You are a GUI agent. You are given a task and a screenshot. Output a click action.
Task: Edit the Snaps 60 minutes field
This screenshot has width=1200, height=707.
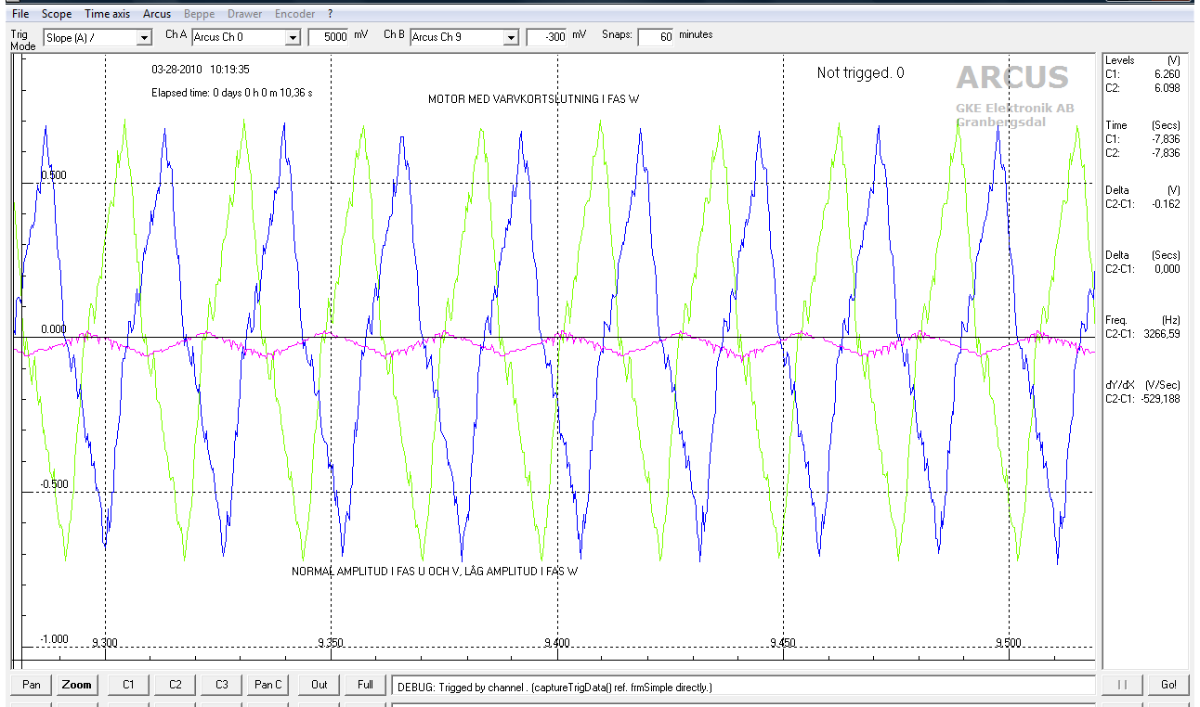tap(657, 36)
